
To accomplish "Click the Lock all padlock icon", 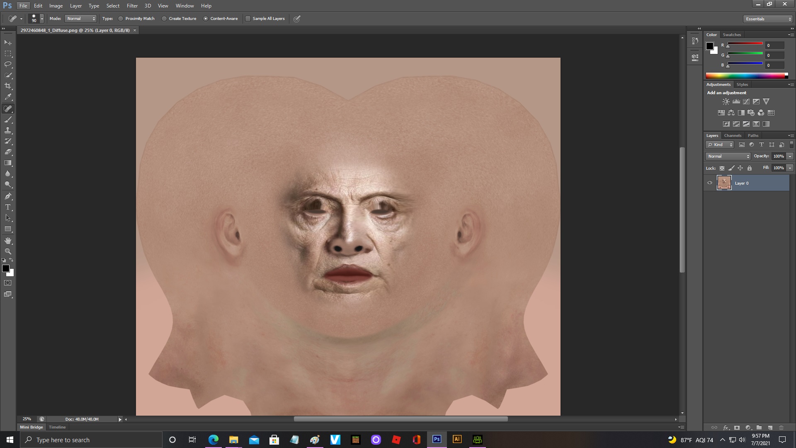I will [750, 168].
